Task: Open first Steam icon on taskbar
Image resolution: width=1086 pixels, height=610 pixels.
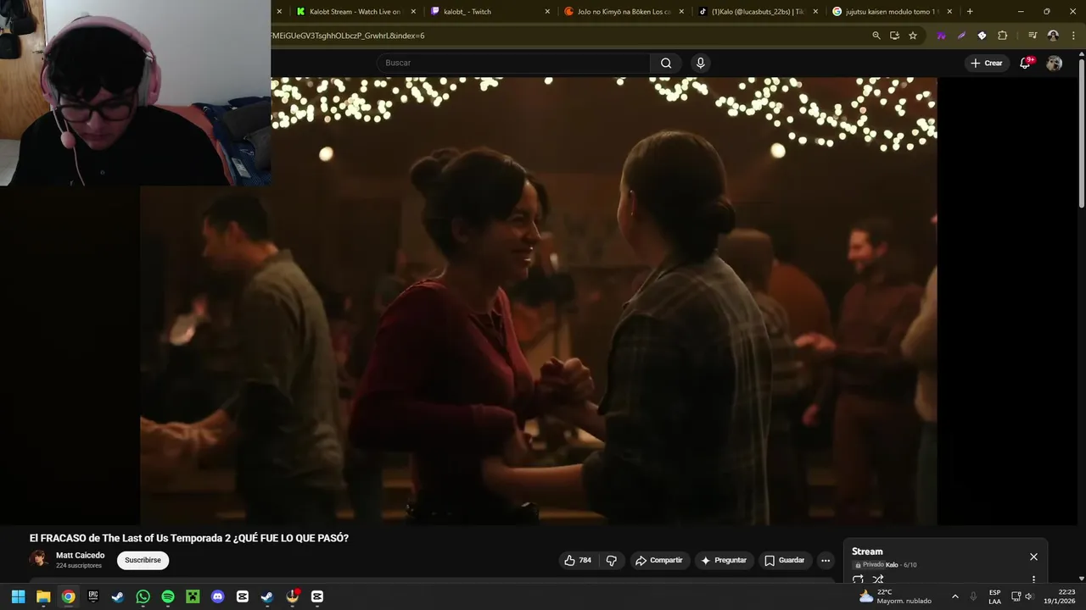Action: click(118, 596)
